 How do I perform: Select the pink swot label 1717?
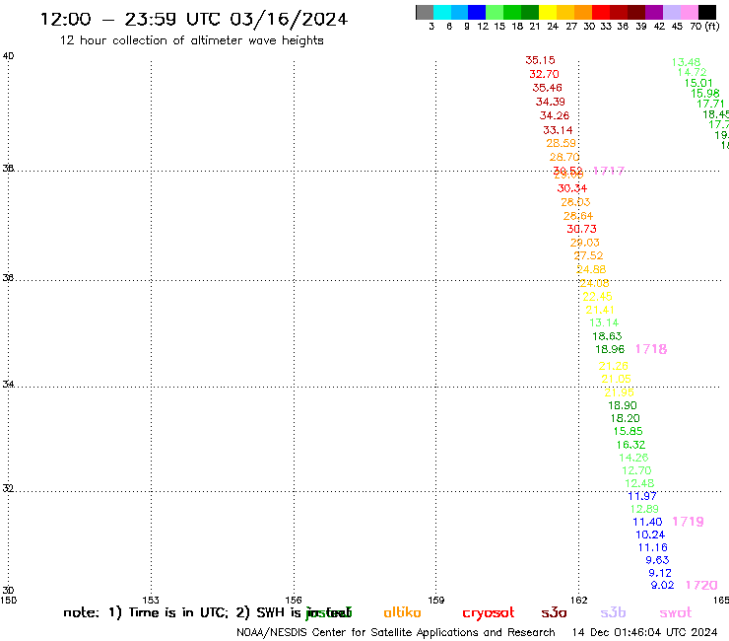pyautogui.click(x=609, y=171)
